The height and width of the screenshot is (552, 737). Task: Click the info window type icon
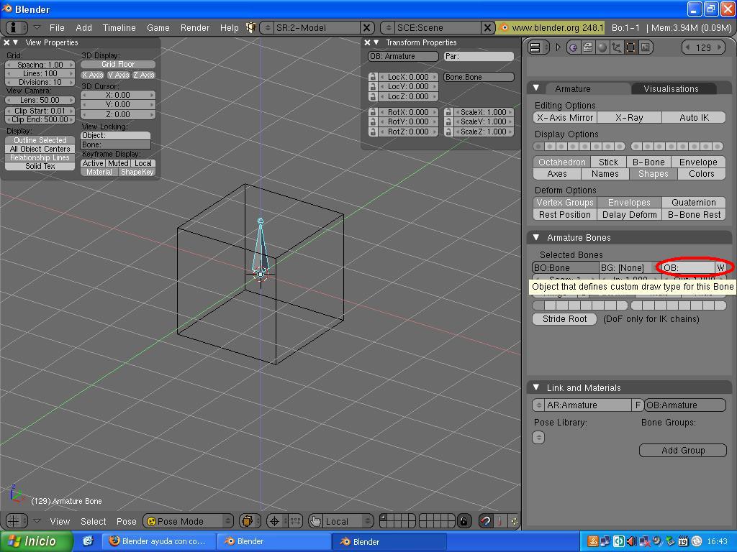pos(17,28)
